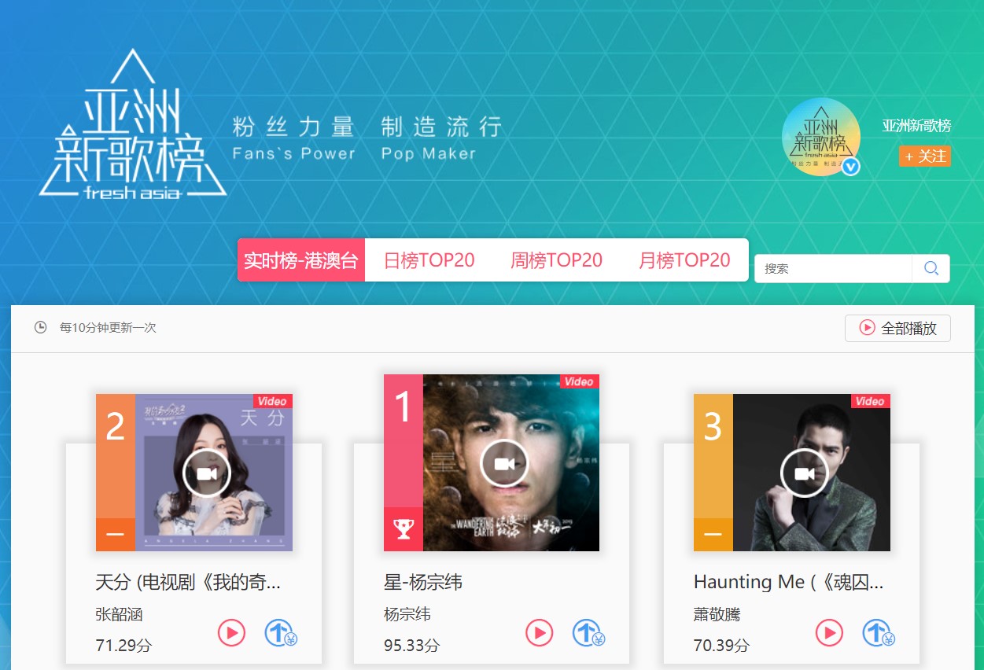Screen dimensions: 984x670
Task: Play Haunting Me by 萧敬腾
Action: 829,632
